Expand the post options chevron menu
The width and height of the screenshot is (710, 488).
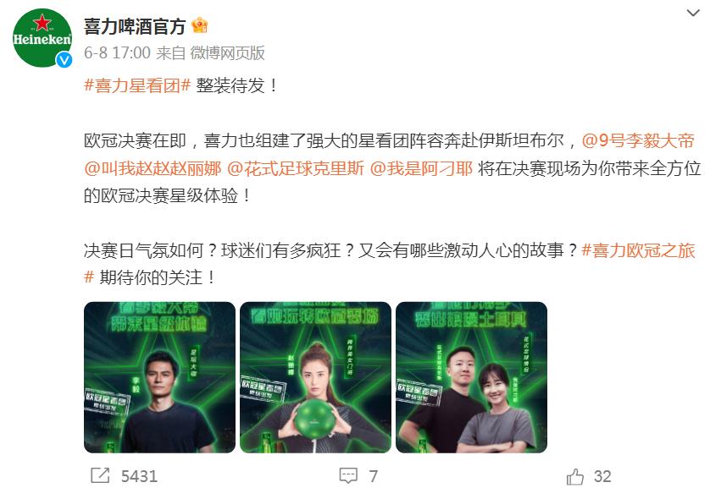pyautogui.click(x=693, y=13)
